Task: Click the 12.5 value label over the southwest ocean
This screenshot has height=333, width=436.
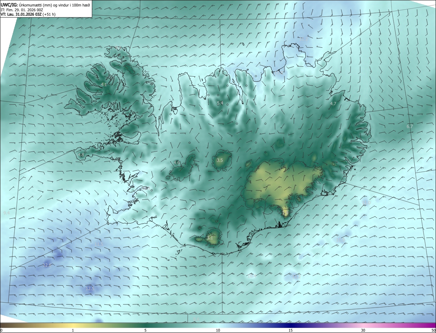Action: (x=90, y=288)
